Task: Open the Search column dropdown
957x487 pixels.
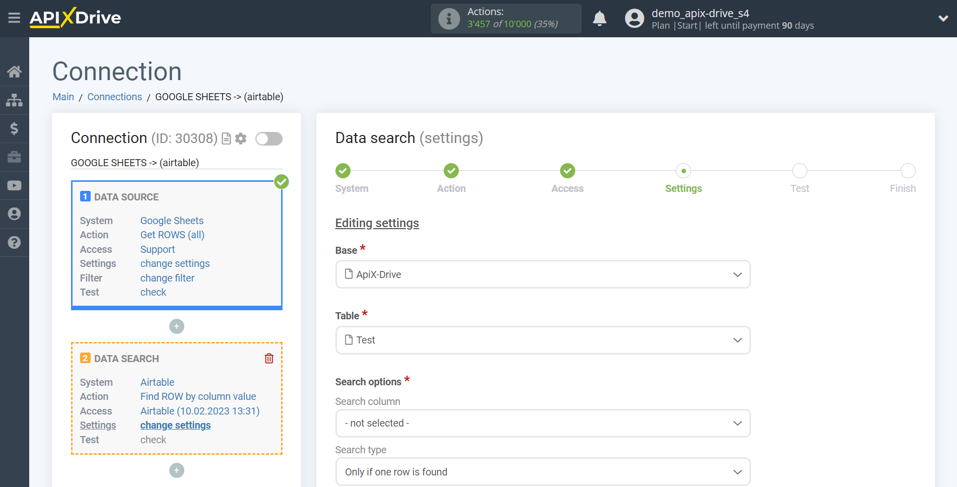Action: click(543, 423)
